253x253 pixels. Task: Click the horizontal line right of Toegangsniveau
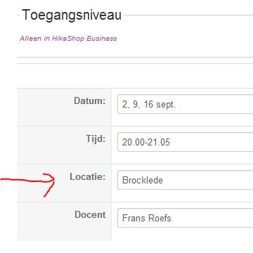188,15
